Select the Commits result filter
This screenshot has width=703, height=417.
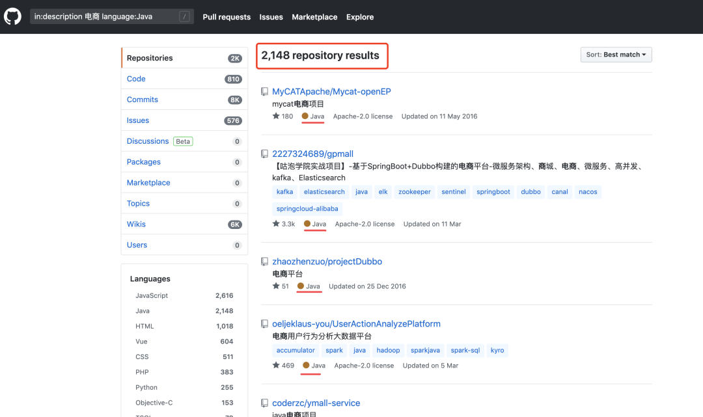(184, 100)
